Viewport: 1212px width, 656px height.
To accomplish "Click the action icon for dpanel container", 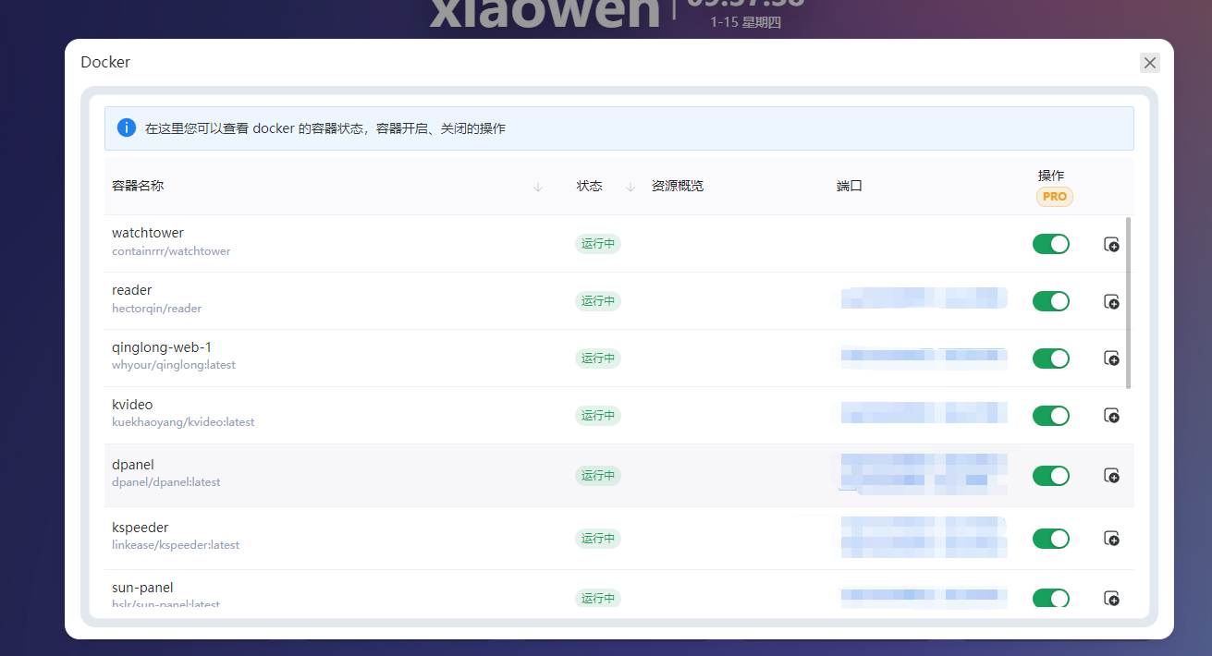I will click(x=1111, y=476).
